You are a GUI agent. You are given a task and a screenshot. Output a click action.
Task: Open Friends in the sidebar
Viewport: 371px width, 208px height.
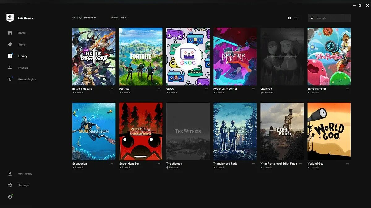coord(23,68)
